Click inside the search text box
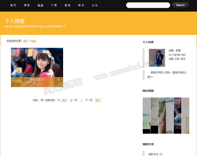197x156 pixels. 148,5
